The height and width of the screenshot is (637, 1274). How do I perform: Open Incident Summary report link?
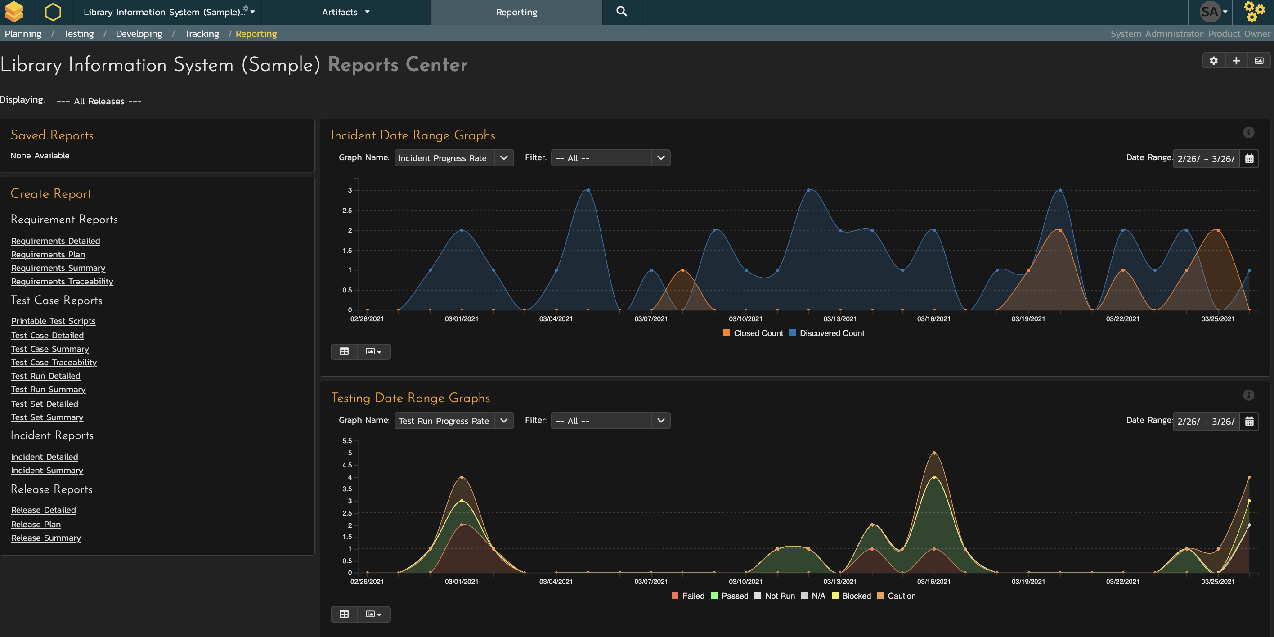47,470
